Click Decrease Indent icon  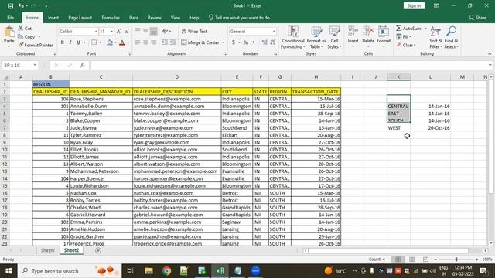(x=165, y=42)
